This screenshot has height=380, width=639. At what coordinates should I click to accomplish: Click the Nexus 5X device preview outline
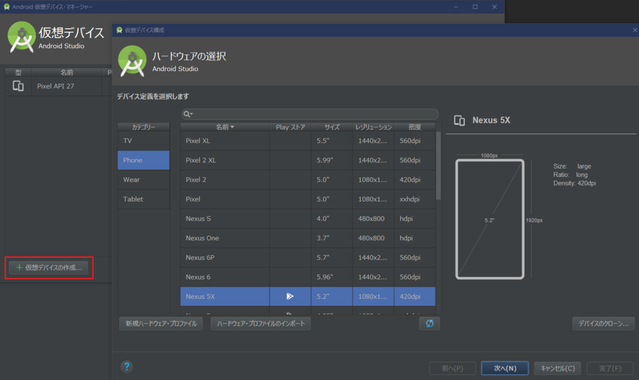pos(490,219)
